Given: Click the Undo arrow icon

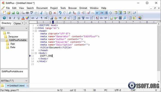Looking at the screenshot, I should [60, 13].
